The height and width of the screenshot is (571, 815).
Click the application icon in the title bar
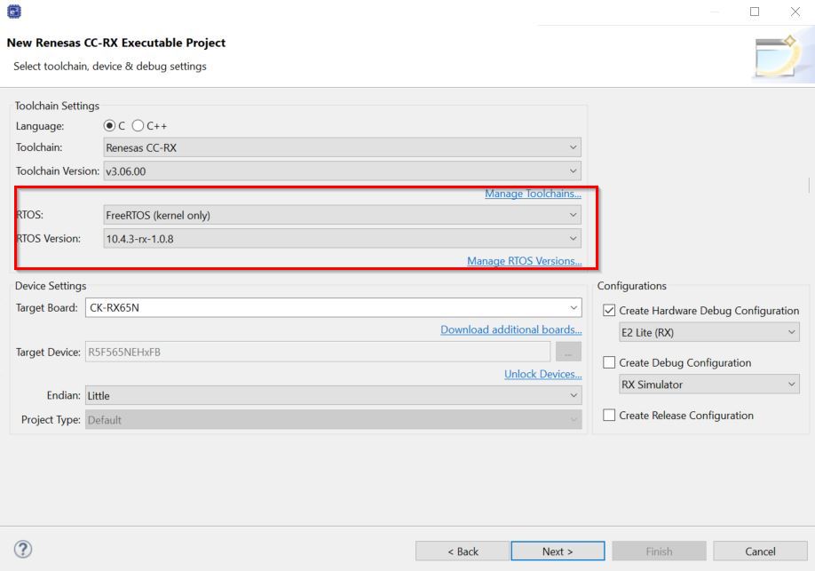(14, 12)
